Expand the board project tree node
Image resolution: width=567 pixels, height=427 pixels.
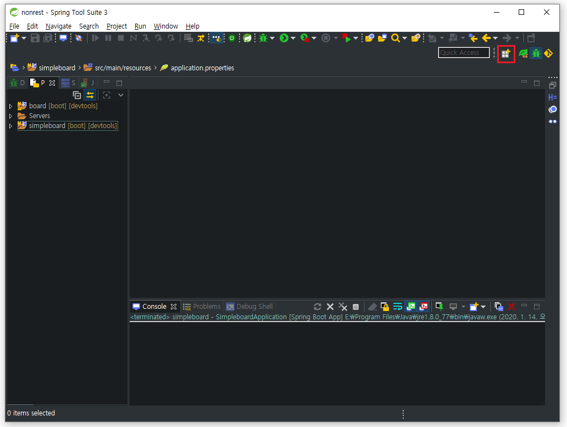tap(10, 106)
